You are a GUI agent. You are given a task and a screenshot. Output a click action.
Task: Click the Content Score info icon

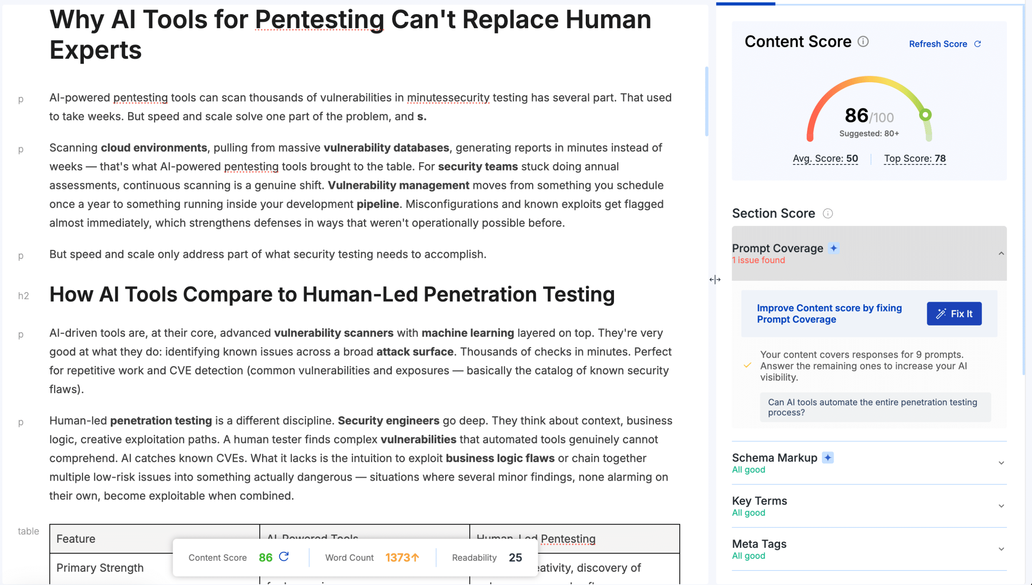(863, 41)
